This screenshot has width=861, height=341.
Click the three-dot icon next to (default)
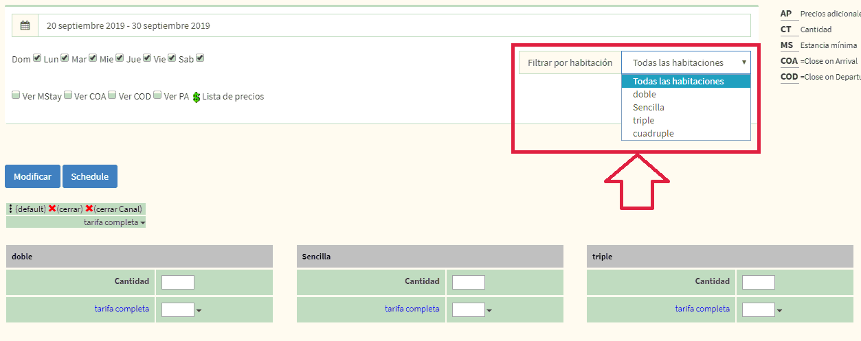coord(10,209)
